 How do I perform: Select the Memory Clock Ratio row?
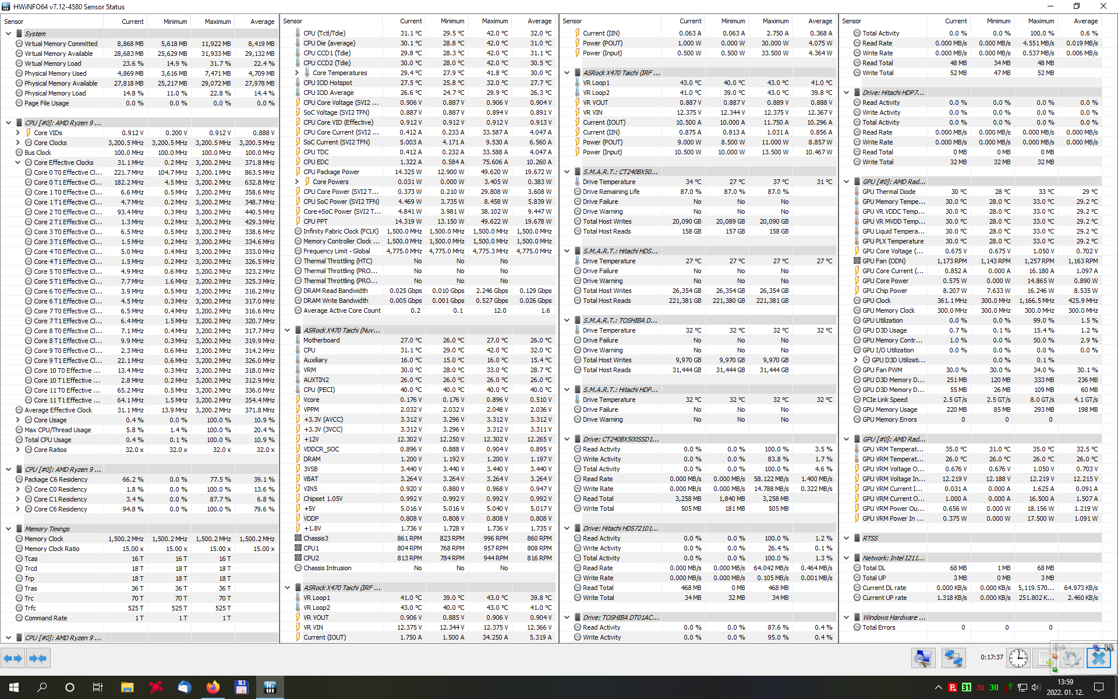click(140, 549)
